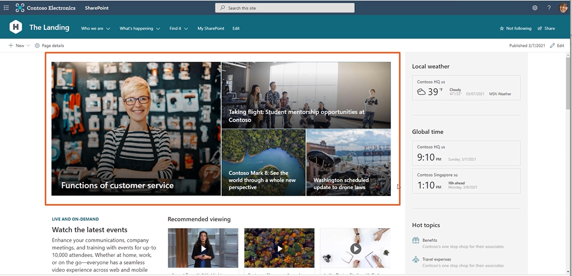Play the autumn forest aerial video
This screenshot has height=276, width=572.
[279, 249]
